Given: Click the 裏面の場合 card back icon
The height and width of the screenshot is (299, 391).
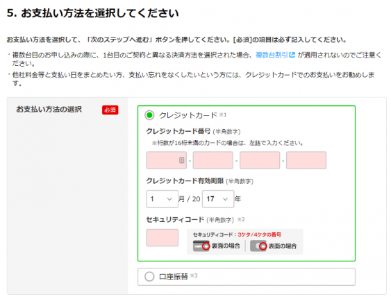Looking at the screenshot, I should 201,246.
